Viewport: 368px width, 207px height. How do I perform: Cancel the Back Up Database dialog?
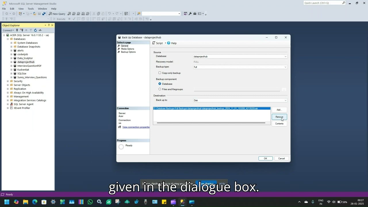(281, 158)
